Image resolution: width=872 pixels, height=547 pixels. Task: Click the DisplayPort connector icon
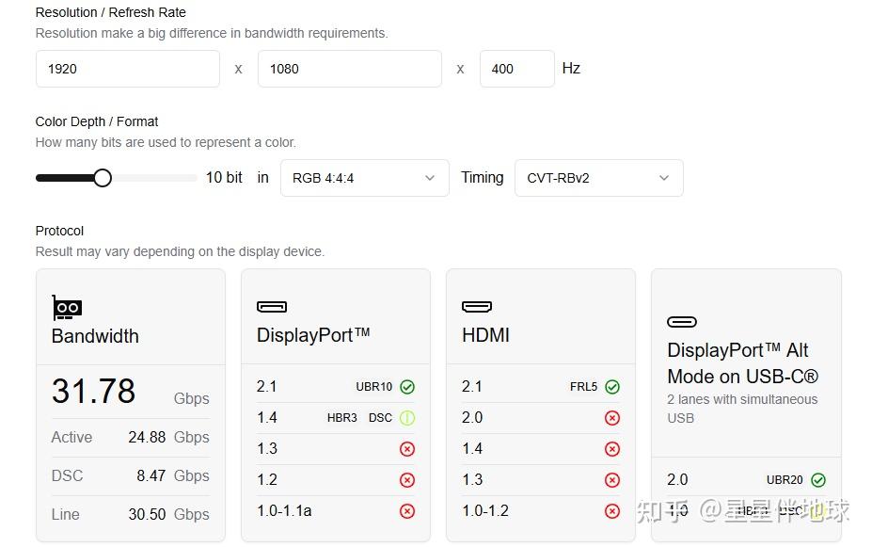click(x=272, y=307)
